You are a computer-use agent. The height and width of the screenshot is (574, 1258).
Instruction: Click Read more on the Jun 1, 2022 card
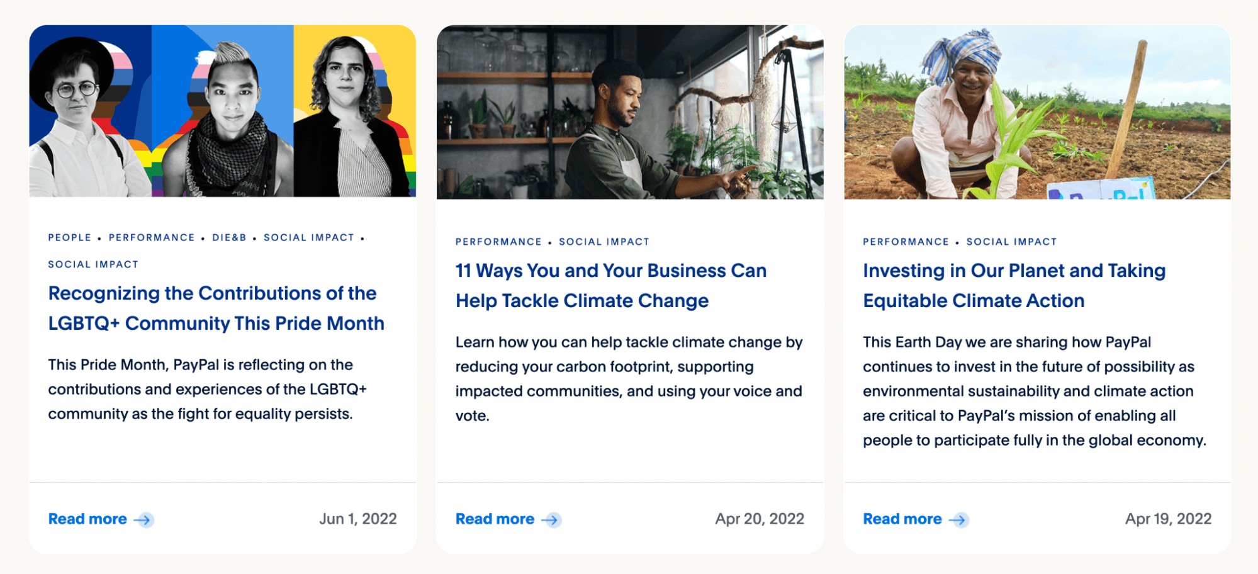tap(87, 519)
